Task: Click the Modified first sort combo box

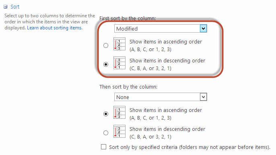Action: (161, 29)
